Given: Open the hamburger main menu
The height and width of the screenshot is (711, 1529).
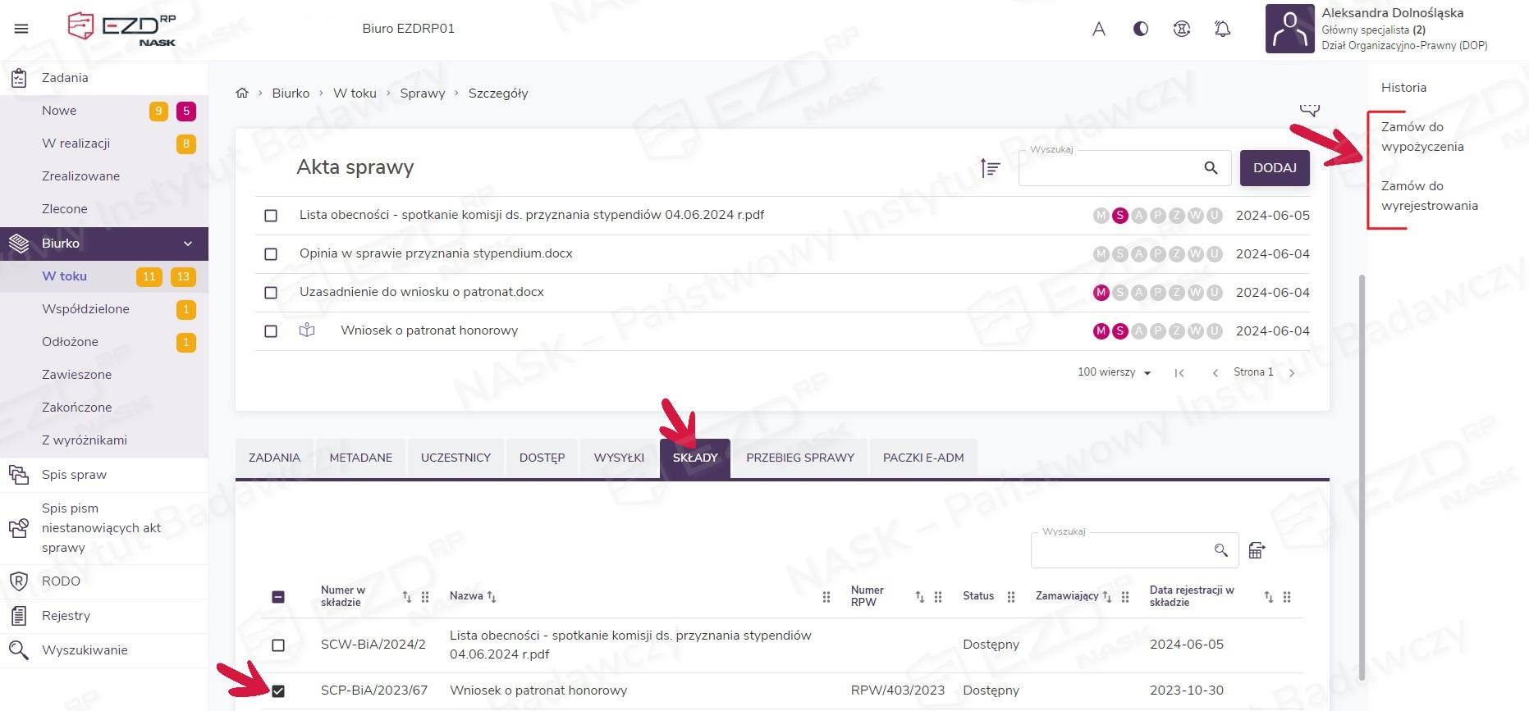Looking at the screenshot, I should [21, 29].
